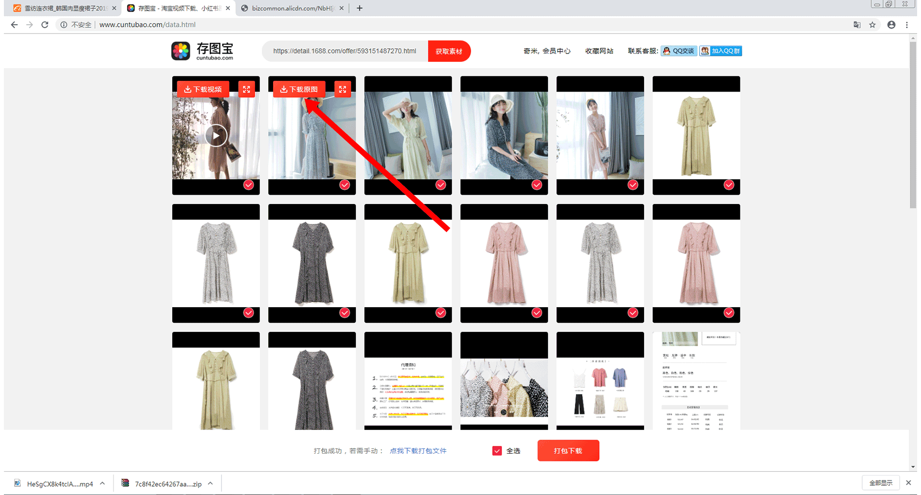
Task: Click fullscreen icon on second image thumbnail
Action: (x=343, y=89)
